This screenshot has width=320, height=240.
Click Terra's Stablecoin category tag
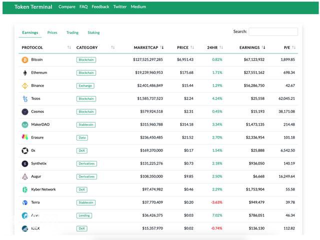coord(86,202)
